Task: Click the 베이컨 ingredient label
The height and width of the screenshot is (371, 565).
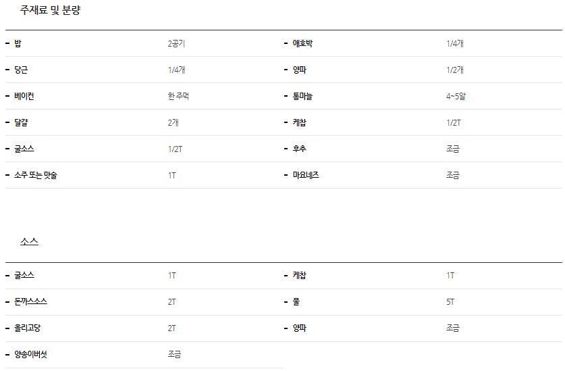Action: pos(24,96)
